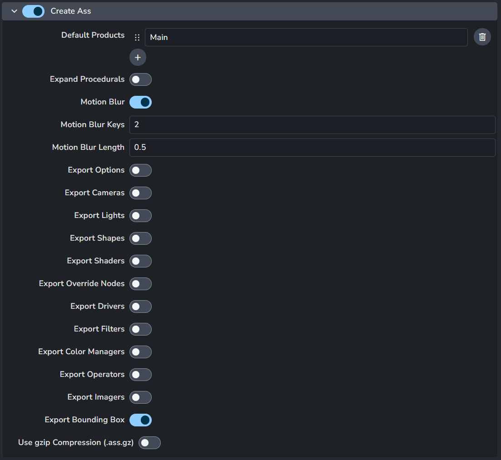The height and width of the screenshot is (460, 501).
Task: Turn on Export Drivers
Action: [140, 307]
